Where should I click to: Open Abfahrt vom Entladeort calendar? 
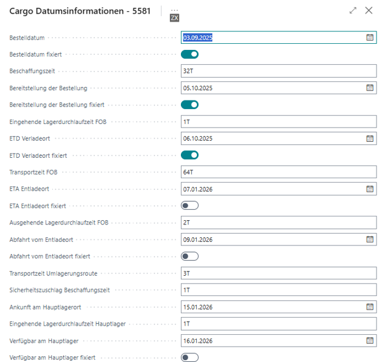pyautogui.click(x=370, y=239)
